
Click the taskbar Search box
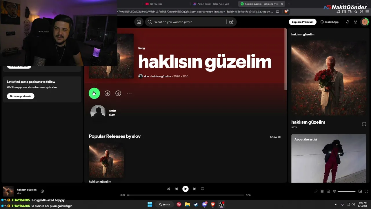164,204
